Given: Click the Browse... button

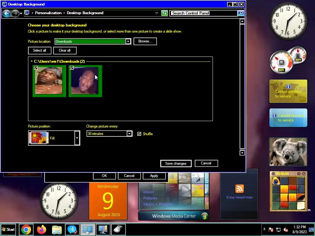Looking at the screenshot, I should (145, 41).
